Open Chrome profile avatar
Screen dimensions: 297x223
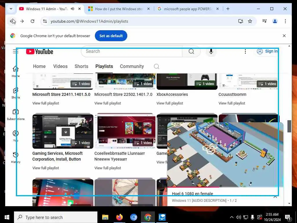[275, 21]
